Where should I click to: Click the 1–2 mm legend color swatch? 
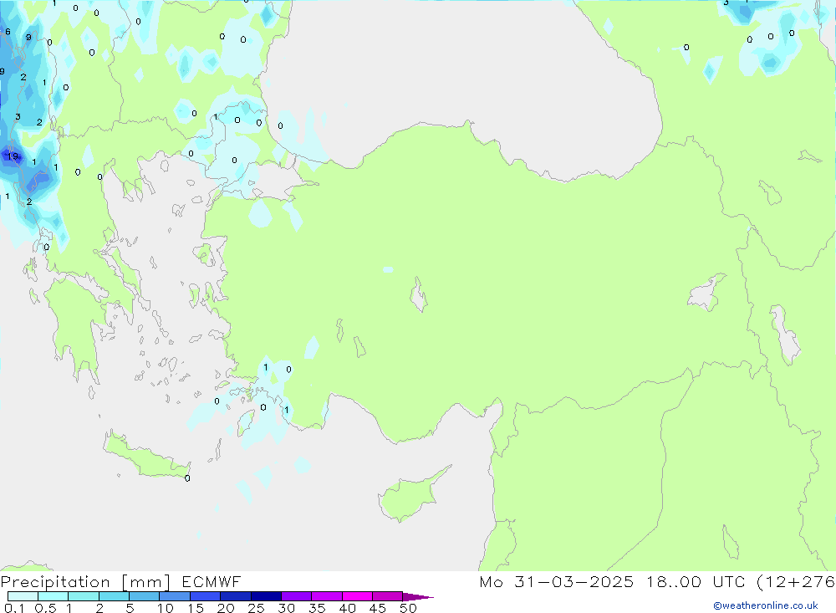[x=83, y=596]
